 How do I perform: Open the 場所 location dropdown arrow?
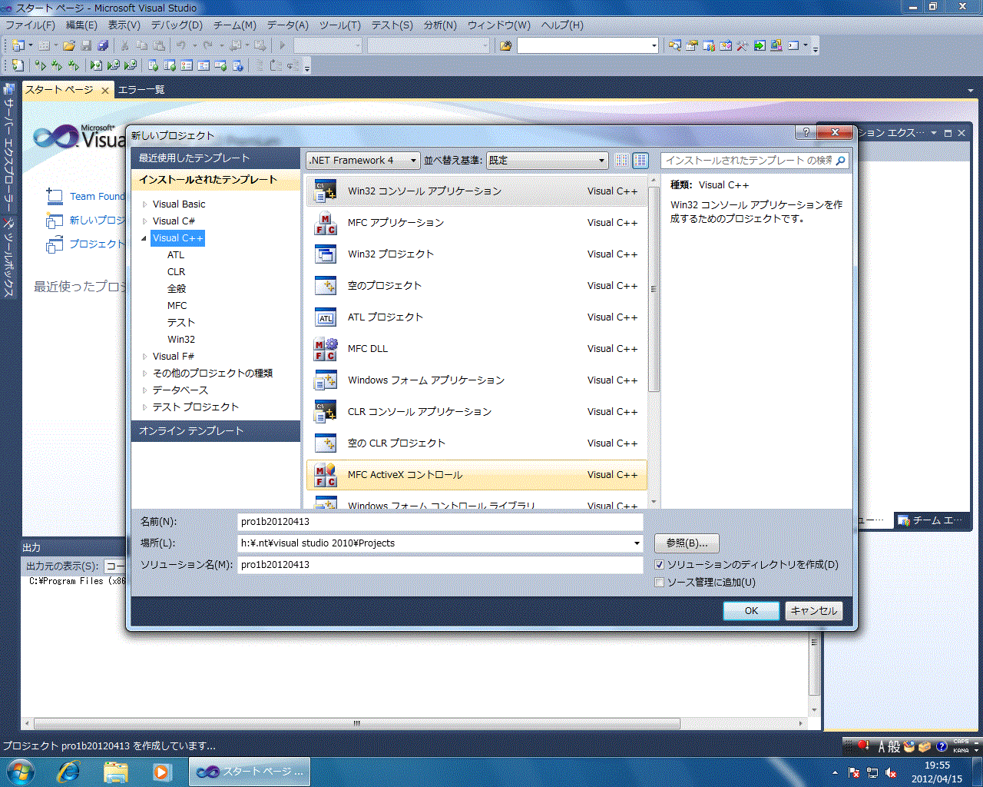click(637, 543)
